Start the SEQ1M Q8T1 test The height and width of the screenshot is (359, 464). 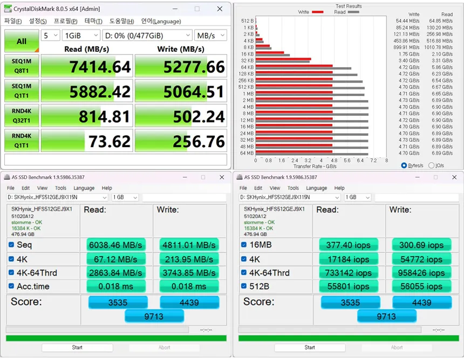coord(22,66)
